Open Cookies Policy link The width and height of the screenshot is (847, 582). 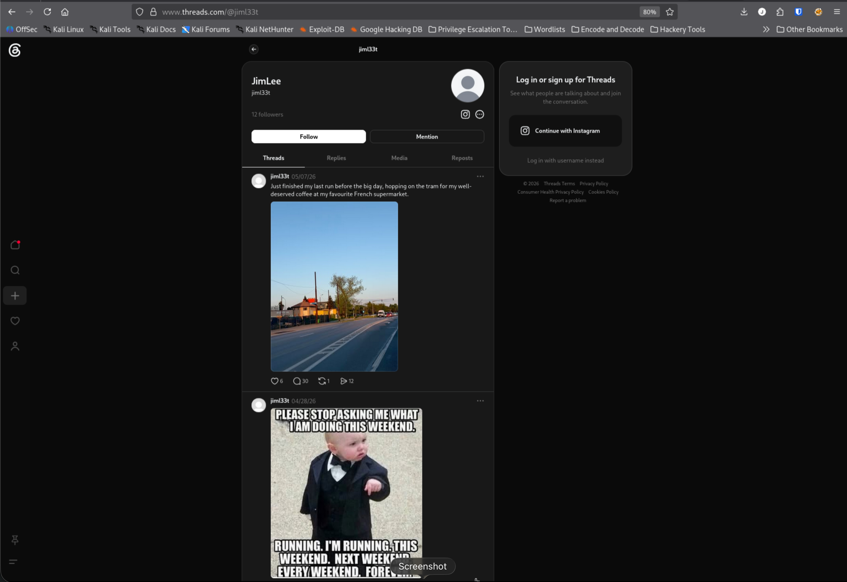pyautogui.click(x=603, y=192)
